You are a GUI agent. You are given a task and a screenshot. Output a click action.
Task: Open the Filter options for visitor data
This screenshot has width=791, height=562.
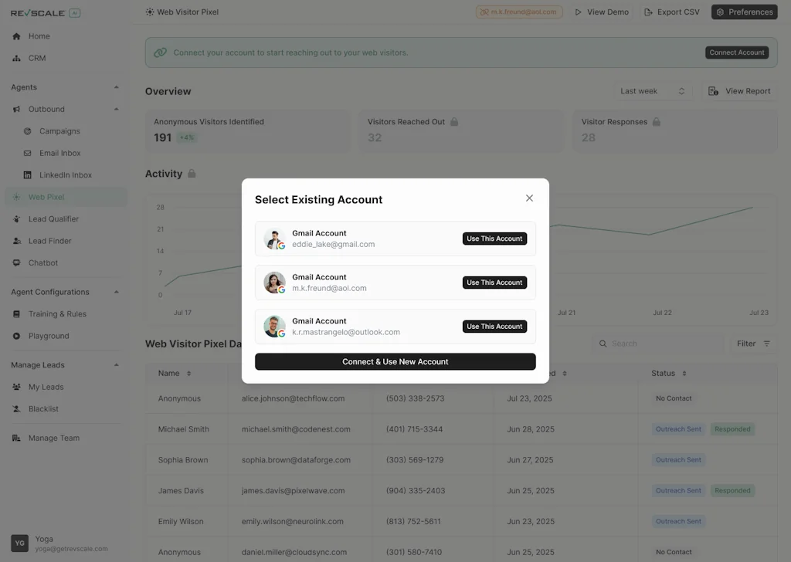752,343
